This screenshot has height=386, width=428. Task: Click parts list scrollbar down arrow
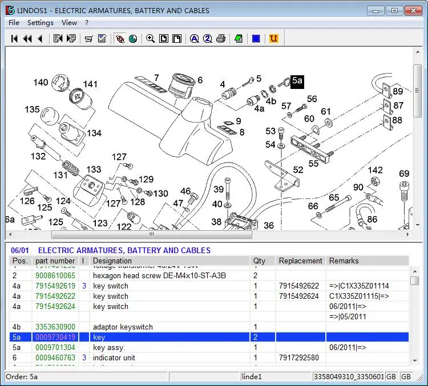pyautogui.click(x=415, y=360)
